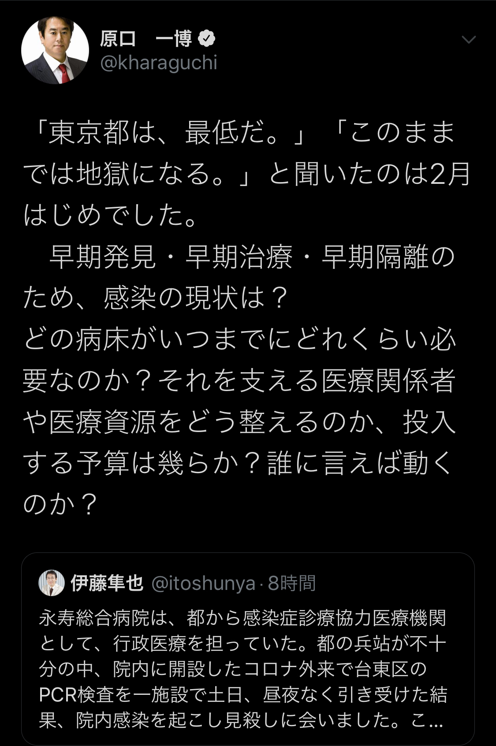Open the @itoshunya handle in quote

(x=203, y=583)
